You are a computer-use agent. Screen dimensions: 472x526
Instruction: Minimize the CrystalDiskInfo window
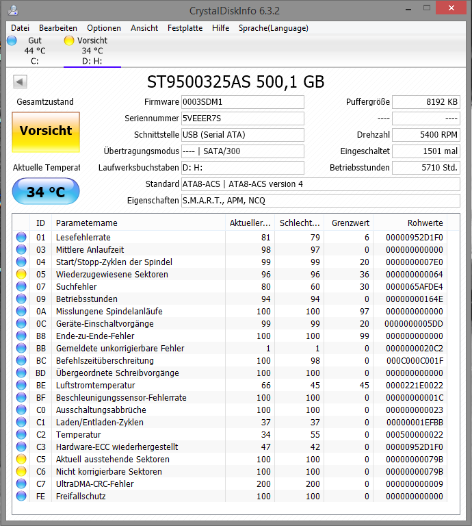click(x=408, y=10)
